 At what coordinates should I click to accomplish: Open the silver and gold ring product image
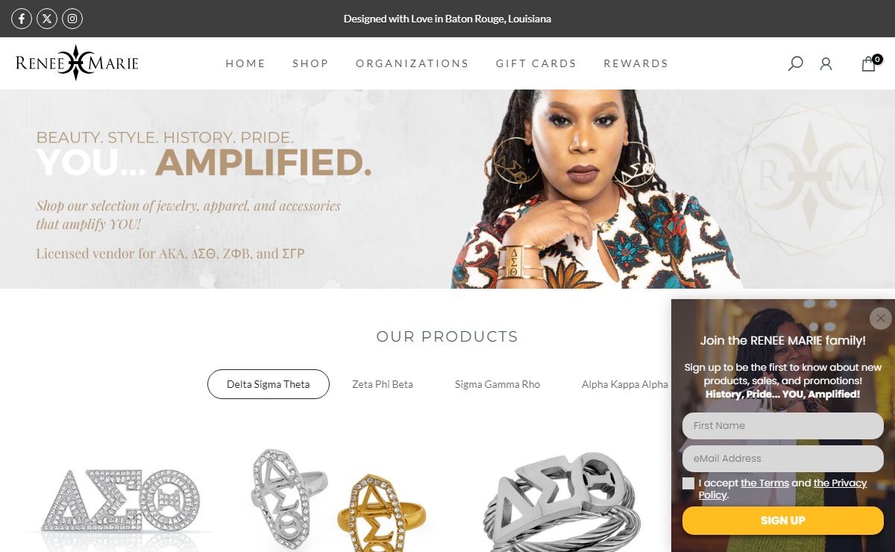[339, 498]
